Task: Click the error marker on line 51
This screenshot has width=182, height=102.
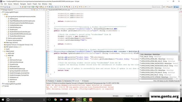Action: click(x=47, y=52)
